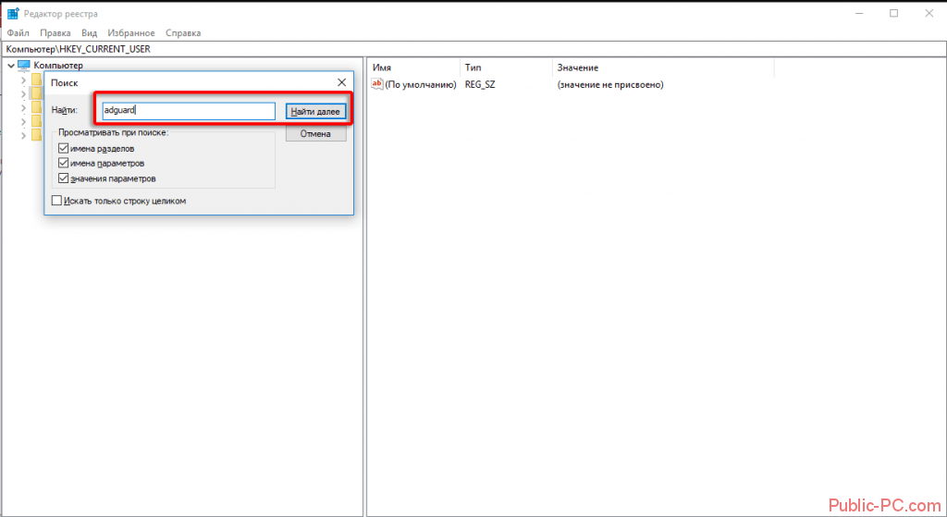The height and width of the screenshot is (517, 947).
Task: Click the Найти search text field
Action: click(x=189, y=111)
